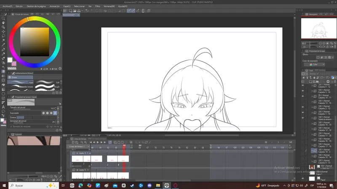Click the Undo arrow in the command bar

(x=87, y=10)
